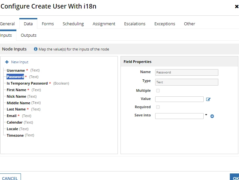Click the Field Properties header

138,62
